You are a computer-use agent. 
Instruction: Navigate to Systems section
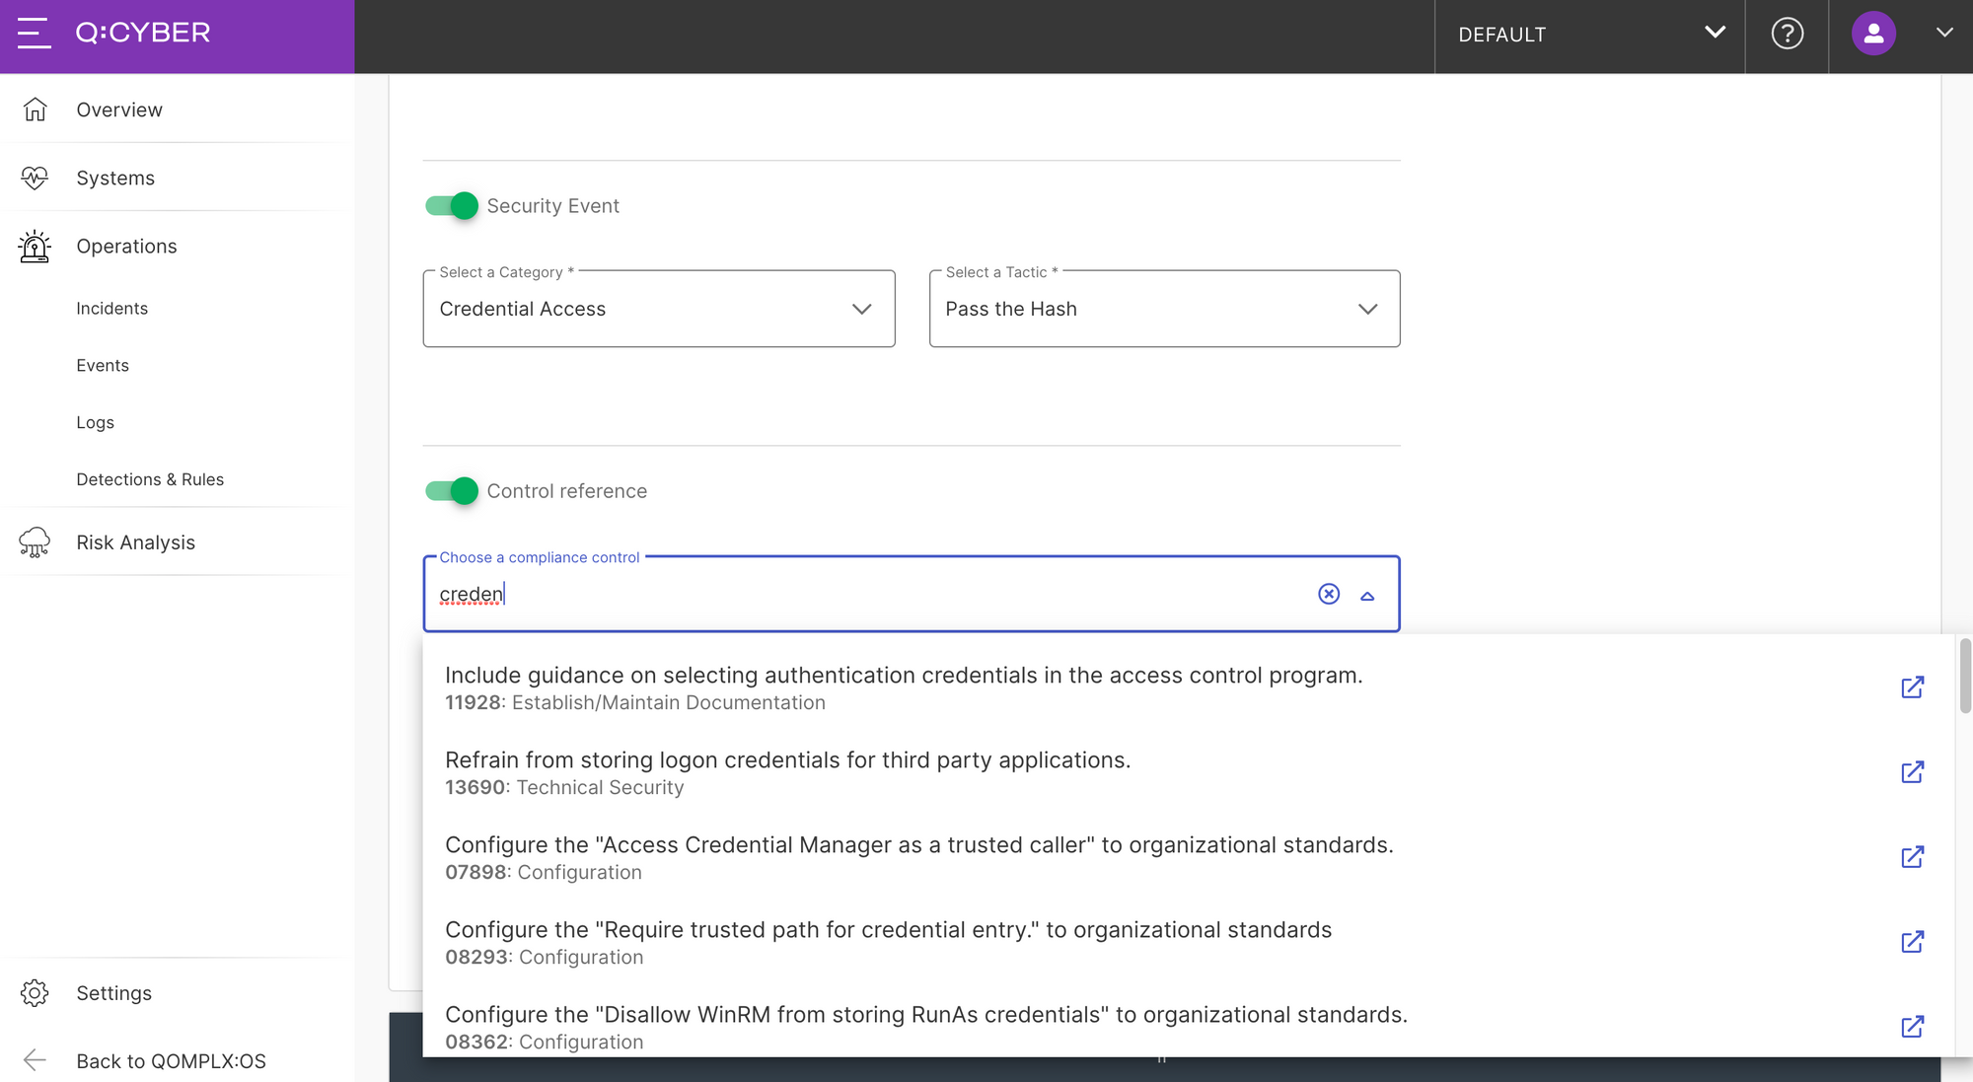click(x=114, y=176)
